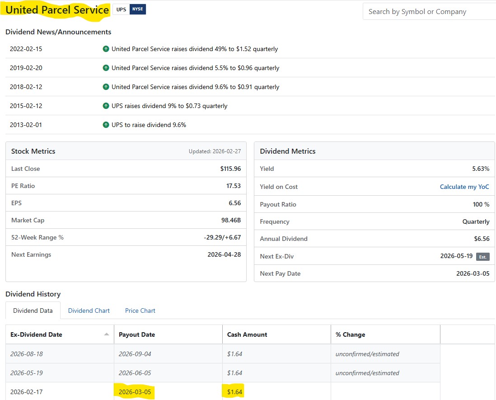496x400 pixels.
Task: Click the Search by Symbol or Company field
Action: point(429,12)
